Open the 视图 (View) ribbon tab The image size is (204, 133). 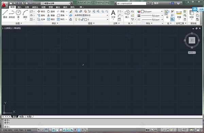(x=43, y=7)
